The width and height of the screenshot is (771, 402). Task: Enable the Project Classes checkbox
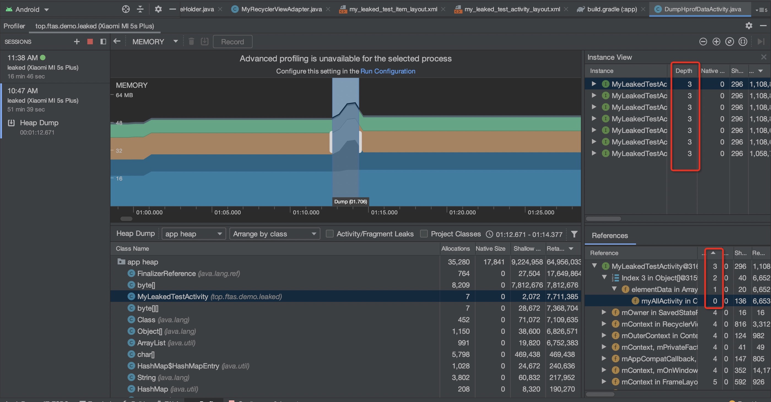click(424, 234)
